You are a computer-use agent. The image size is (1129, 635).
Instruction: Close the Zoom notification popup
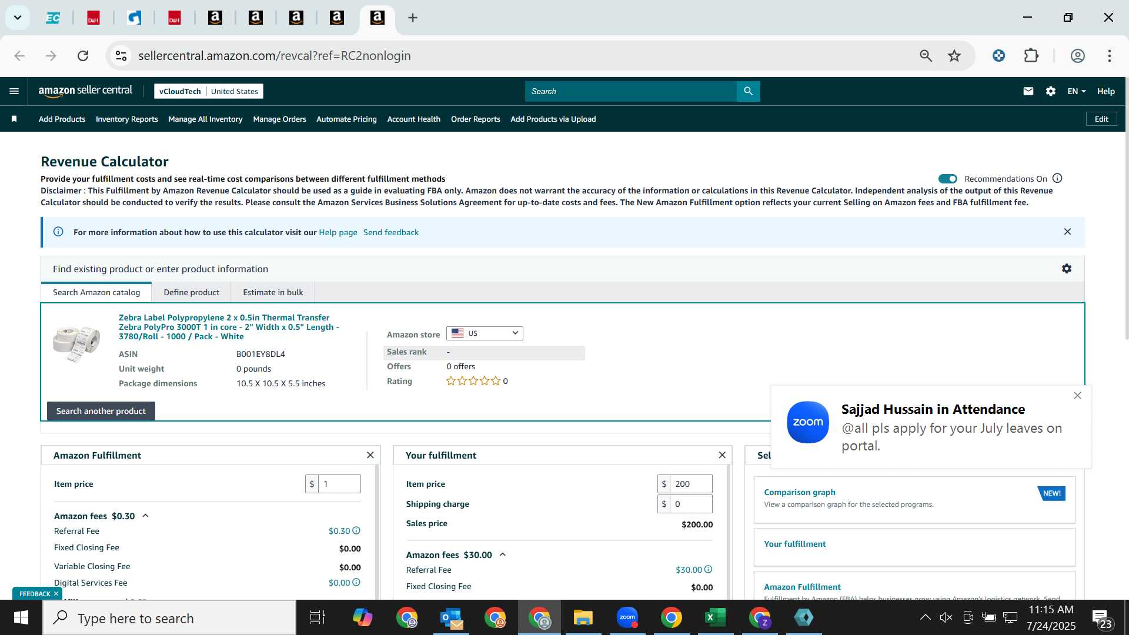[1077, 396]
